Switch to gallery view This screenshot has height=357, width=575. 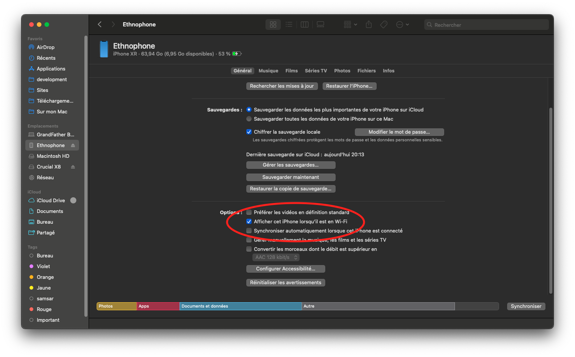tap(320, 25)
